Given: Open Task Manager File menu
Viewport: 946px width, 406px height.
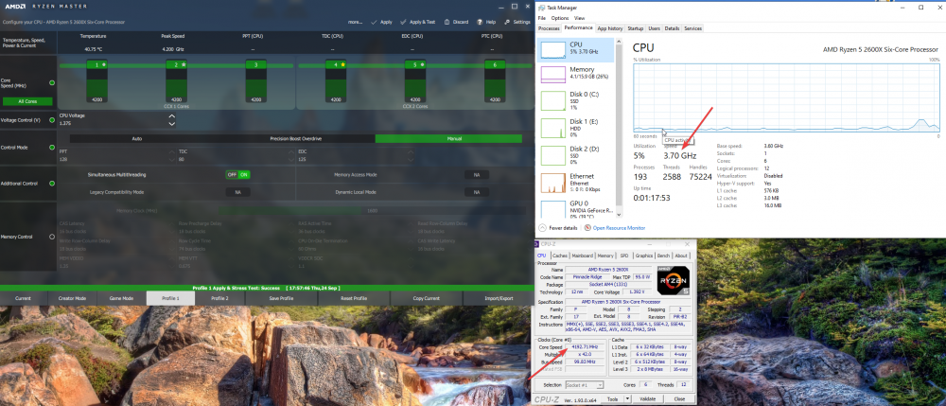Looking at the screenshot, I should [x=542, y=19].
